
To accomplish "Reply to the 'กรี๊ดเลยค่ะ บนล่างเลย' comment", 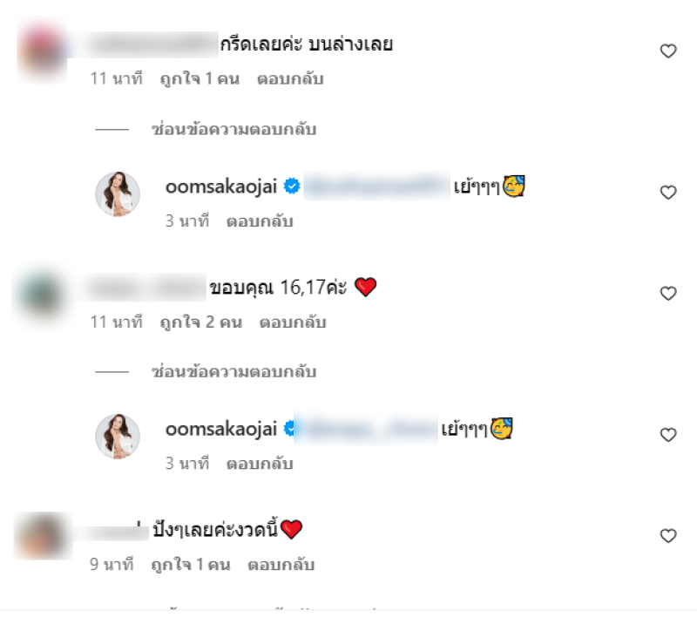I will pos(290,79).
